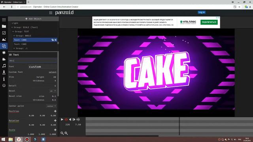Click the Scale label
Image resolution: width=253 pixels, height=142 pixels.
coord(12,130)
